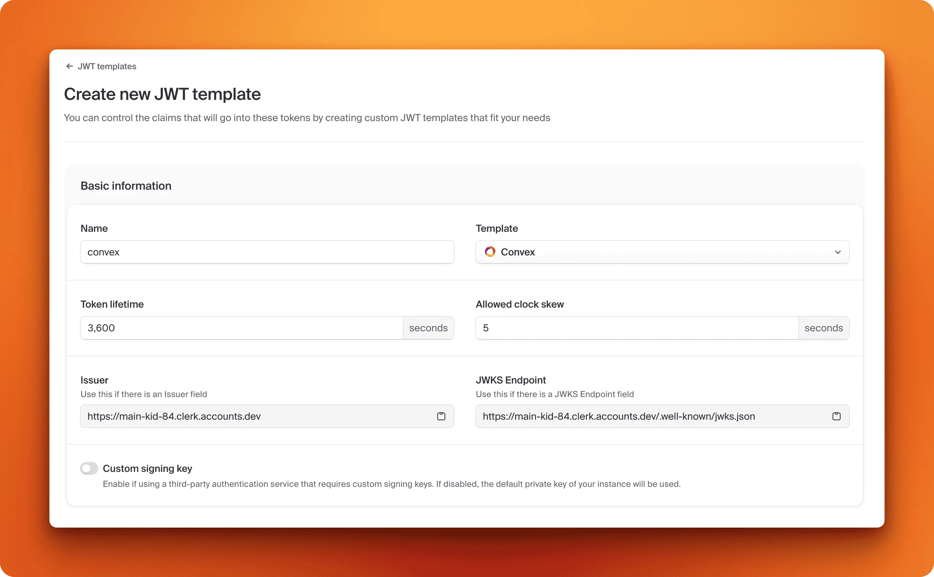Click the JWKS Endpoint URL field
The image size is (934, 577).
[x=649, y=416]
